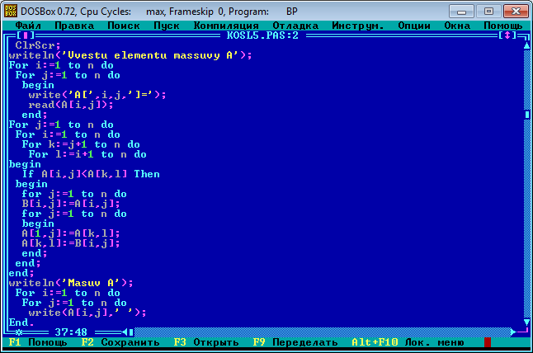
Task: Click Alt+F10 Лок. меню in status bar
Action: click(408, 342)
